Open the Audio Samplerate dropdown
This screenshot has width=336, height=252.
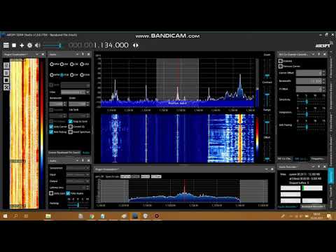(x=78, y=168)
